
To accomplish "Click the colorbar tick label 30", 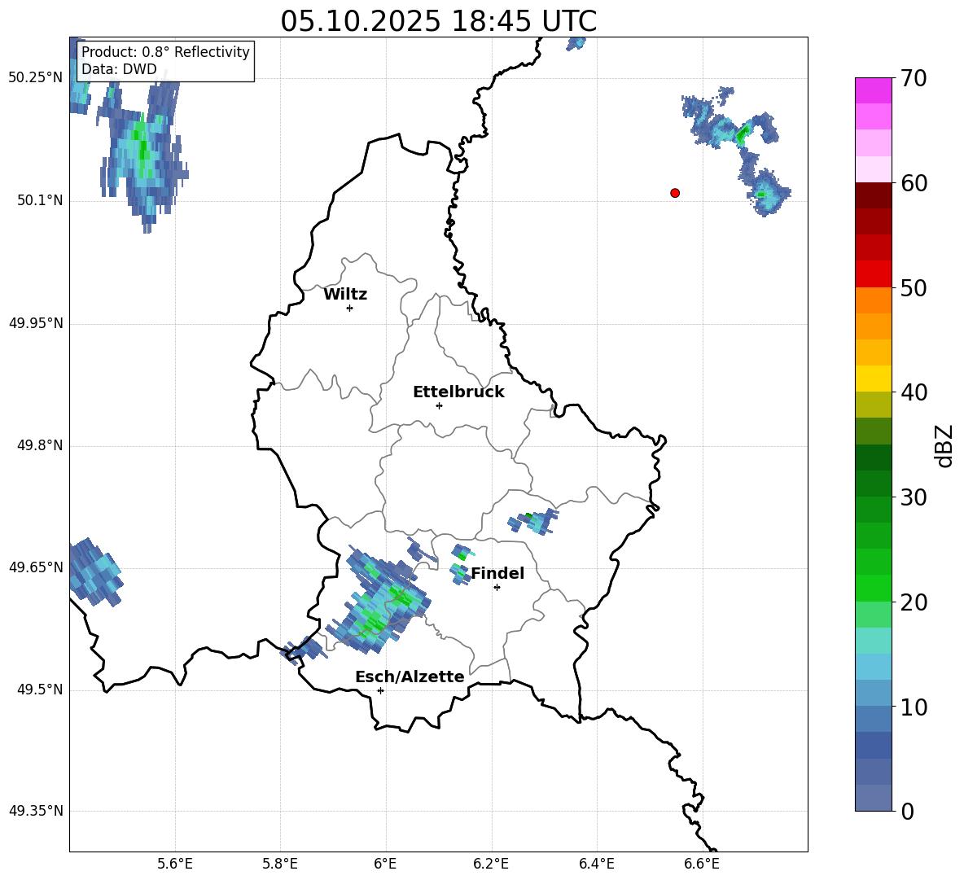I will pos(914,497).
